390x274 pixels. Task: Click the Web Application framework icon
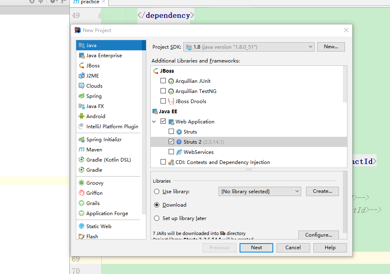[171, 122]
